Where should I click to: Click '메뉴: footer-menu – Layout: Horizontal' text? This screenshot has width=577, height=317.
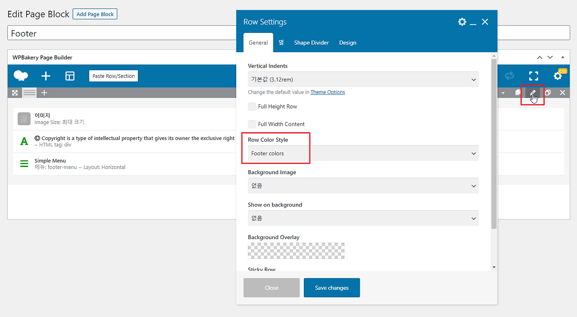(x=80, y=167)
